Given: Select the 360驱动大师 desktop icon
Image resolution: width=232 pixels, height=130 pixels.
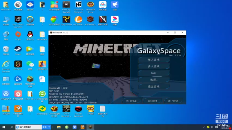Looking at the screenshot, I should pyautogui.click(x=6, y=95).
